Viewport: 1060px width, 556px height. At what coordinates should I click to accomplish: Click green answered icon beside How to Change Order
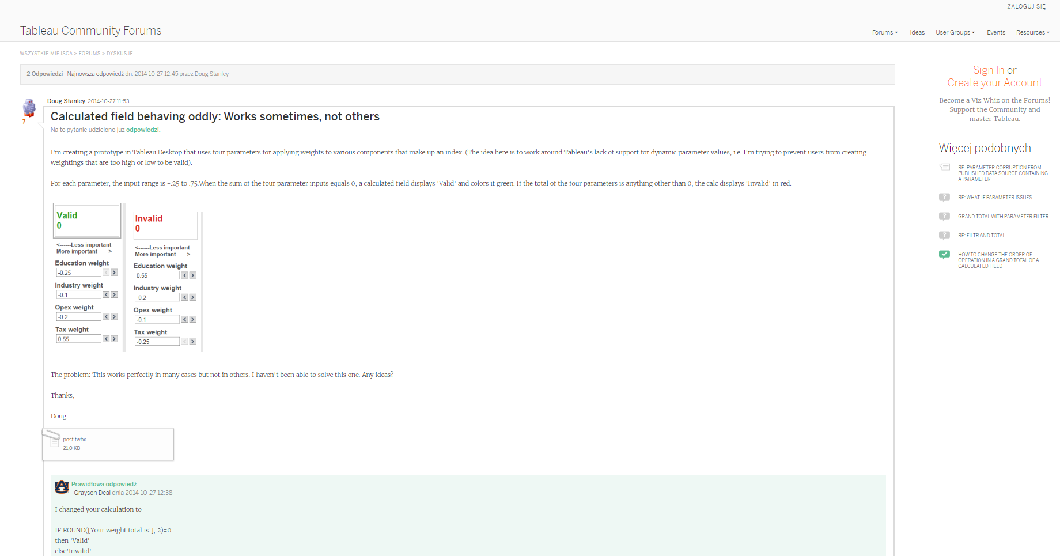(944, 255)
